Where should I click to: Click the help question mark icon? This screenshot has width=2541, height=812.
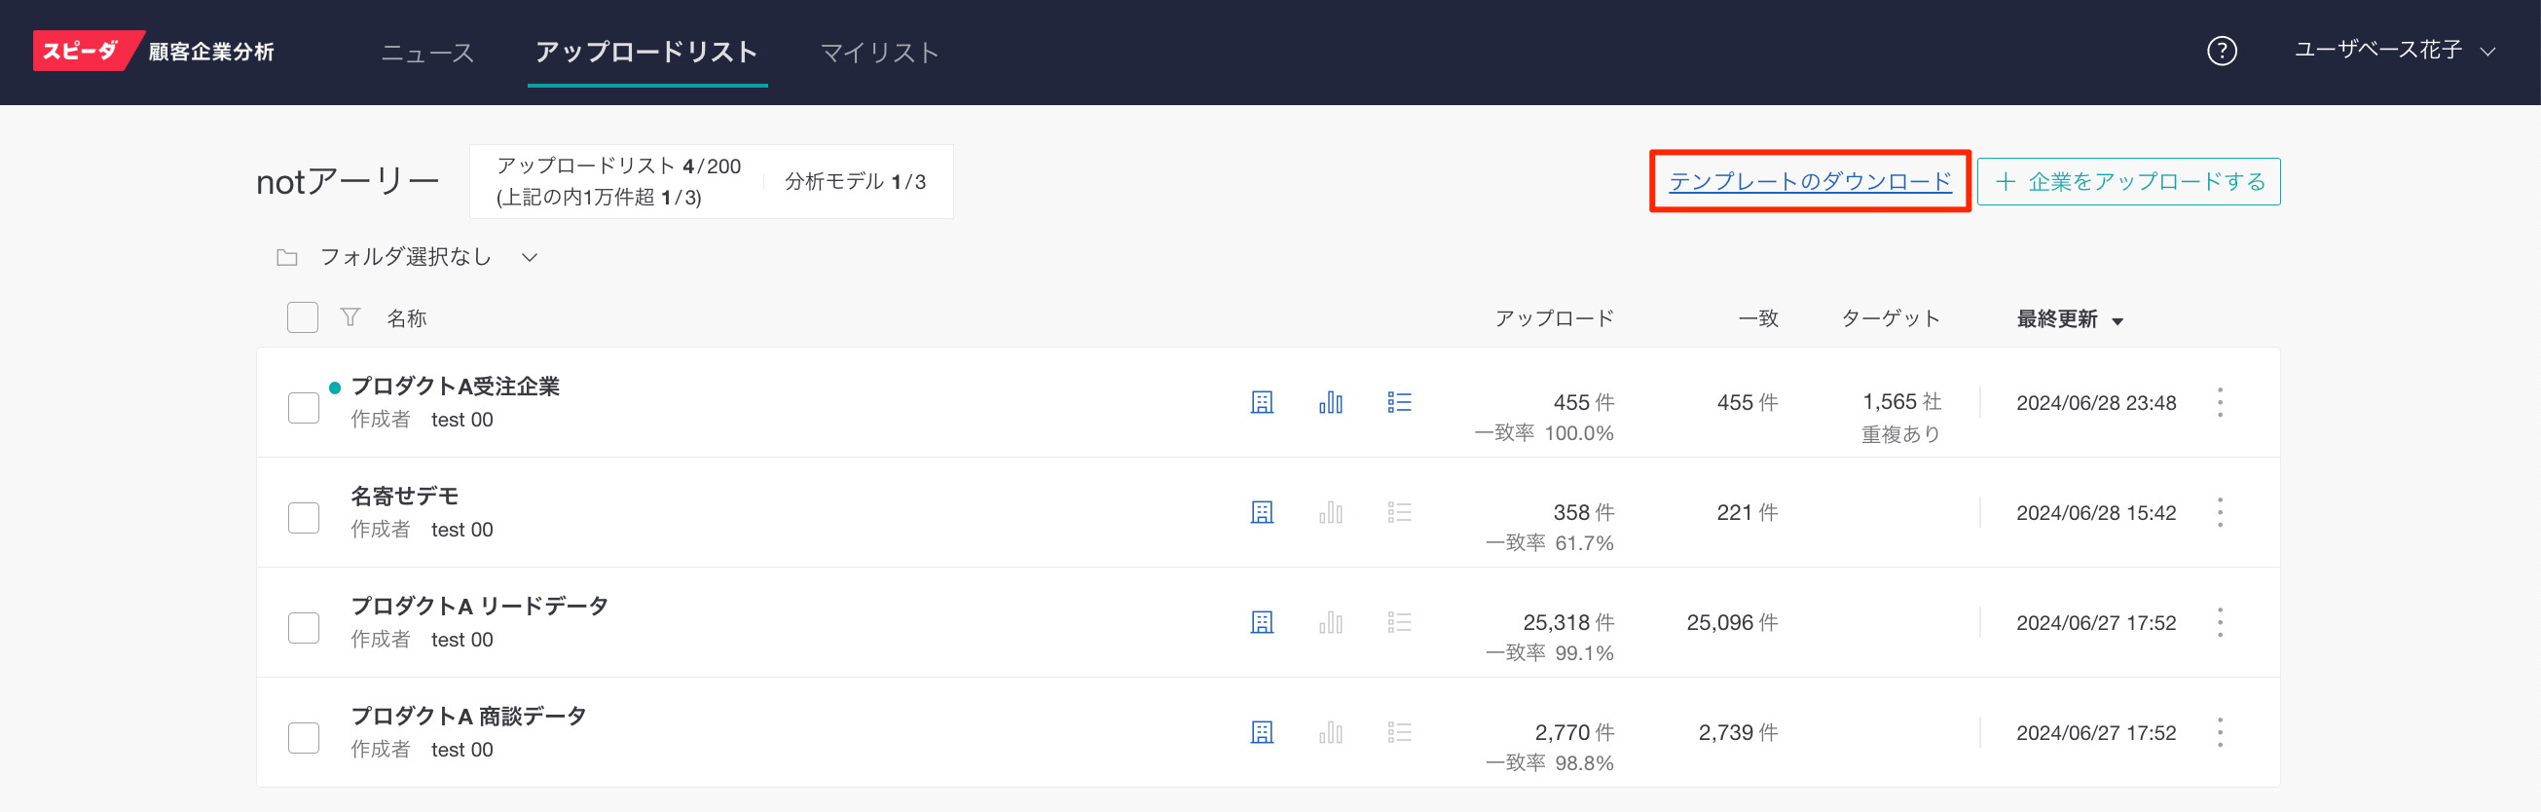point(2221,52)
